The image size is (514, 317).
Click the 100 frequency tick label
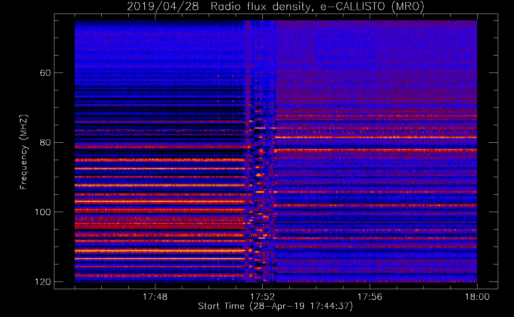pyautogui.click(x=43, y=212)
